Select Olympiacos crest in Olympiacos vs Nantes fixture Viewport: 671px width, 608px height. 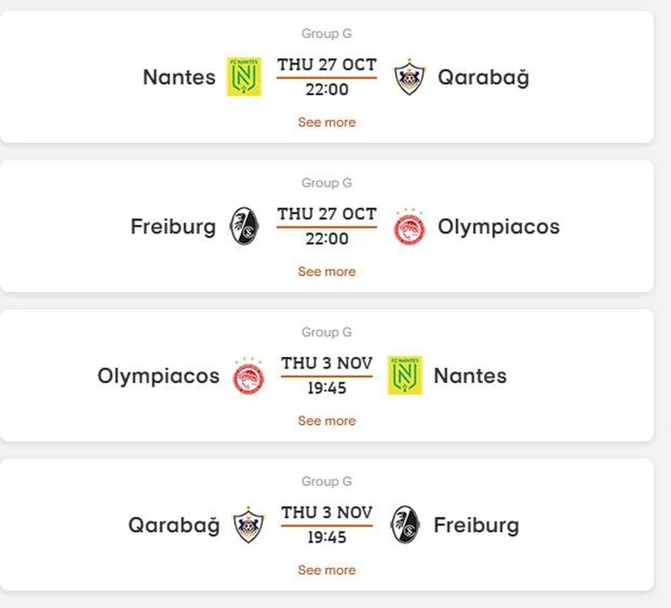tap(248, 376)
